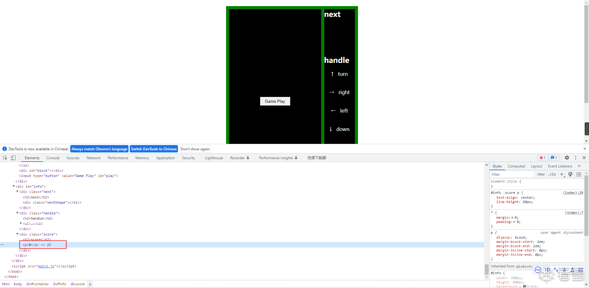
Task: Expand the collapsed ul node
Action: tap(21, 223)
